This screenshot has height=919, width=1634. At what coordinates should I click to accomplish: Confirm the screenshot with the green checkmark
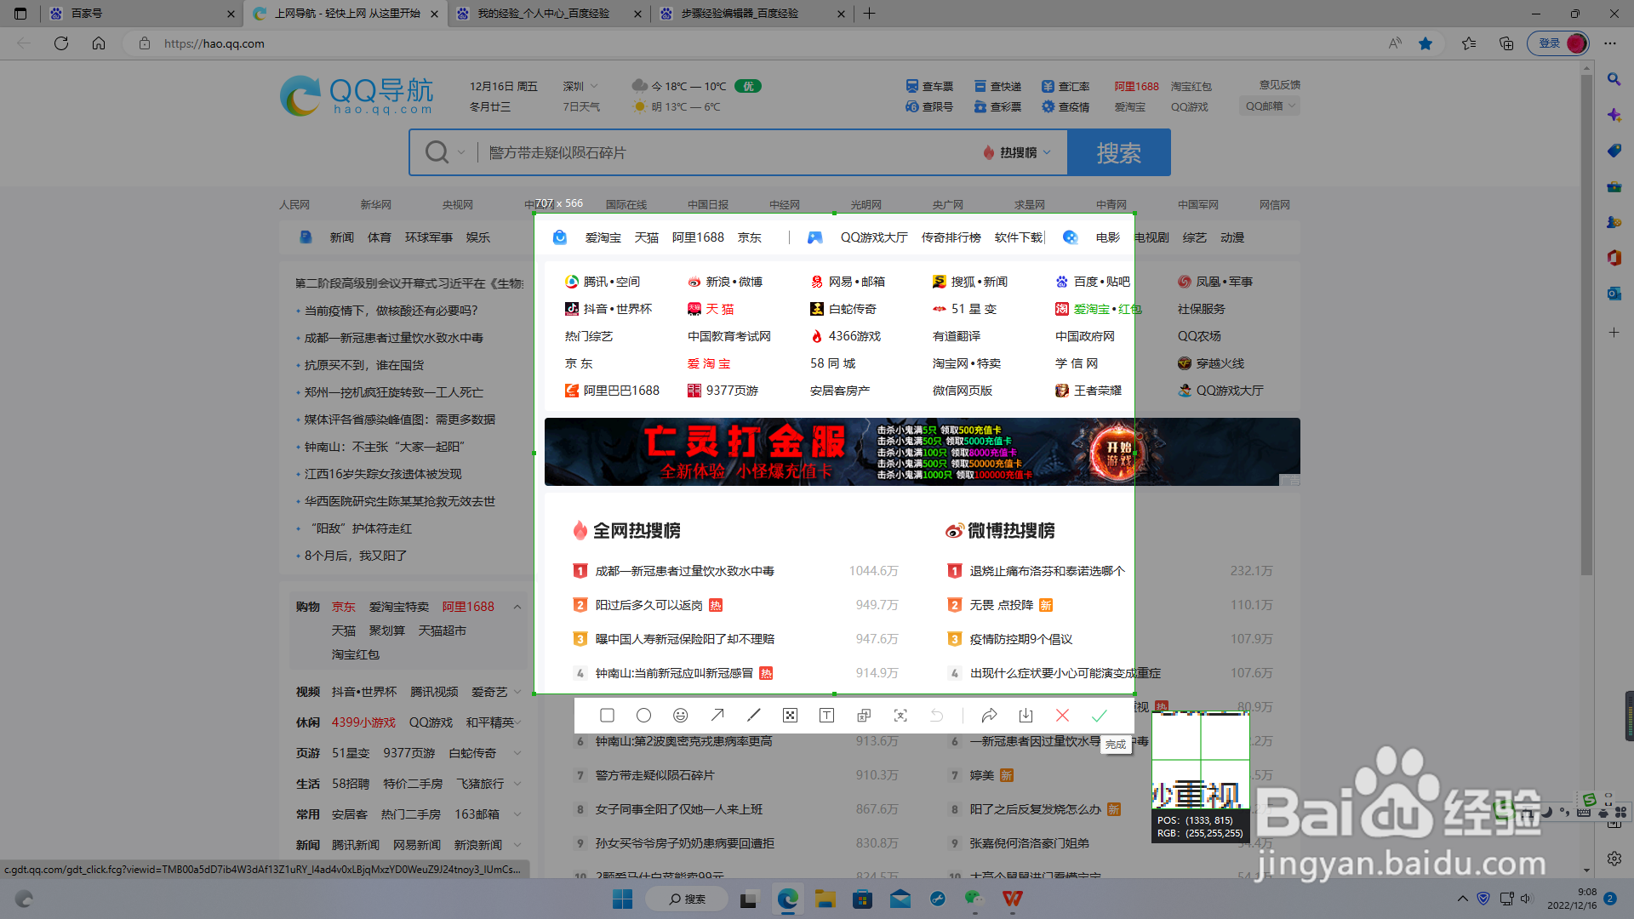click(x=1100, y=716)
